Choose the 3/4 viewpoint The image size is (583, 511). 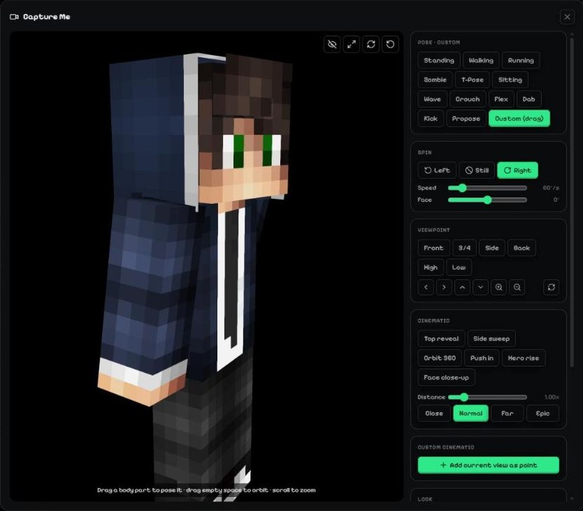click(464, 248)
